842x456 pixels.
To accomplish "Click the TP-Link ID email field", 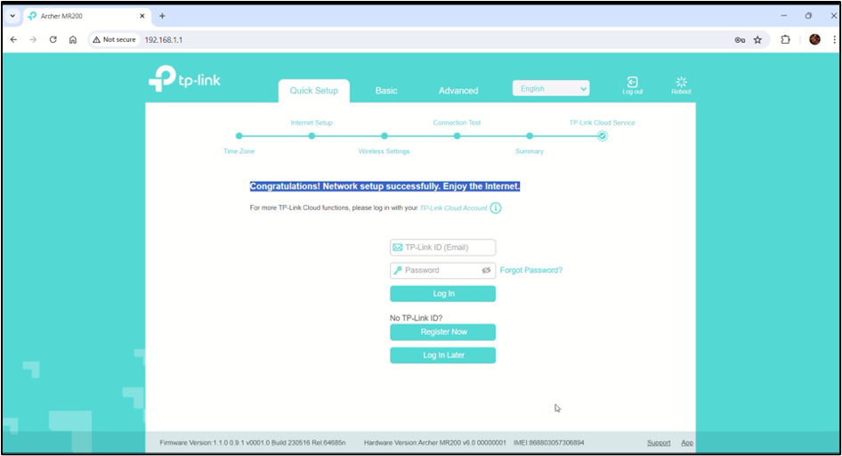I will point(442,248).
